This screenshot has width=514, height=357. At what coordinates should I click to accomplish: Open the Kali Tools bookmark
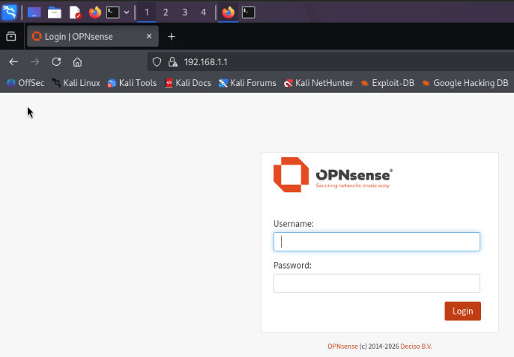(x=132, y=83)
